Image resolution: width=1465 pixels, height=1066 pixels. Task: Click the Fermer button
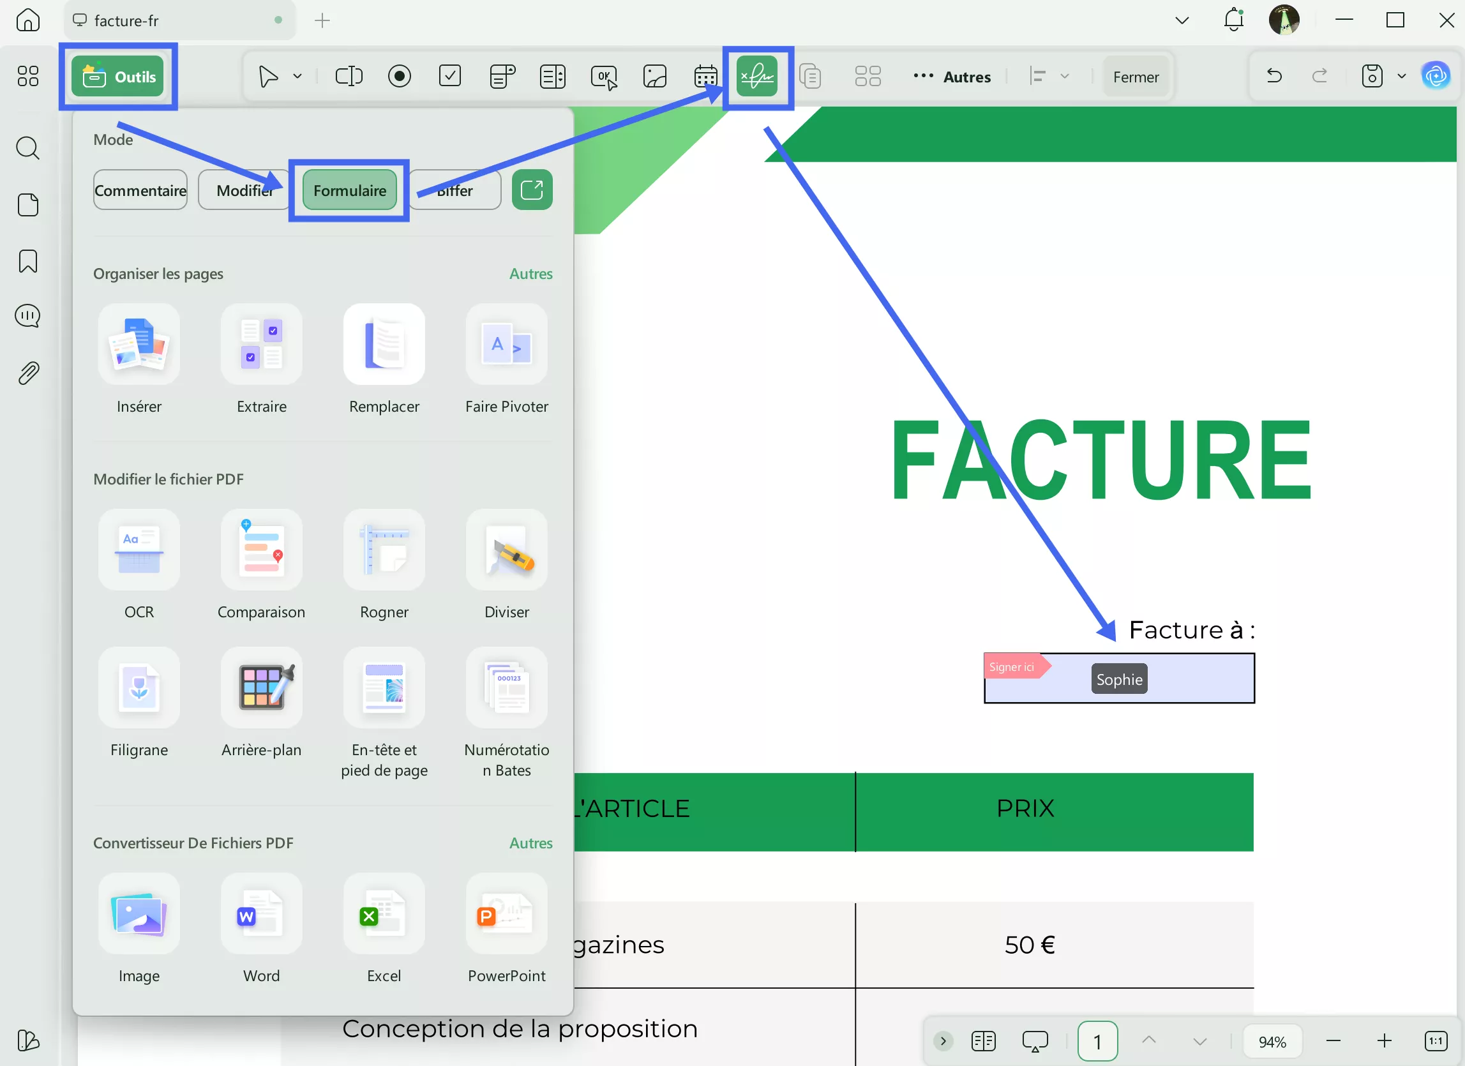(x=1135, y=76)
